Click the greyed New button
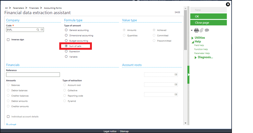 [x=209, y=10]
